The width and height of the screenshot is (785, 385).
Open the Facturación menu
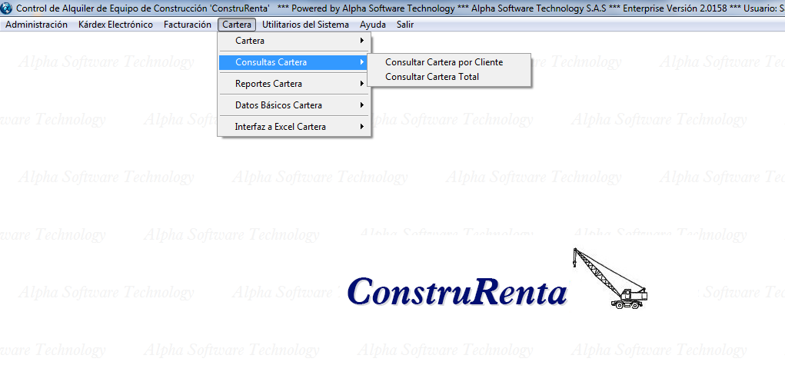187,25
